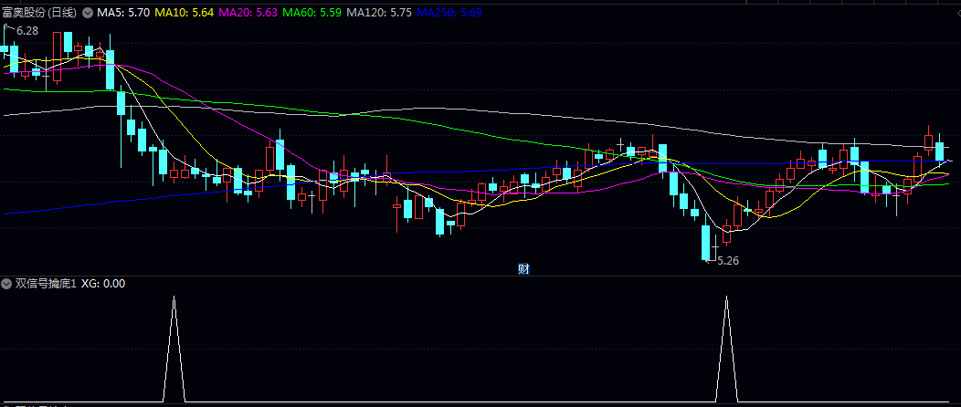
Task: Click the 双信号擒底1 indicator name
Action: [x=46, y=284]
